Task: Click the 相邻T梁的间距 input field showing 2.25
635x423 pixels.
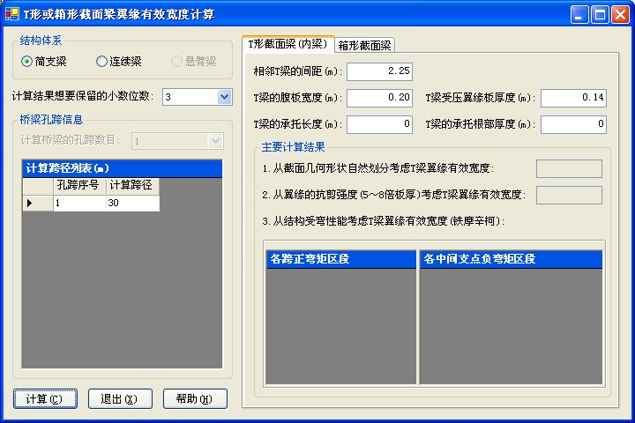Action: [x=379, y=71]
